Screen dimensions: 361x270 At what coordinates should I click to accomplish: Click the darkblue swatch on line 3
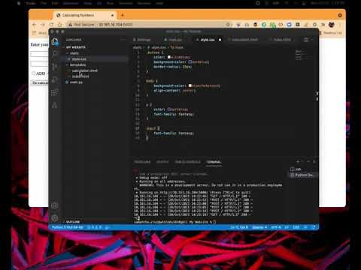[190, 62]
